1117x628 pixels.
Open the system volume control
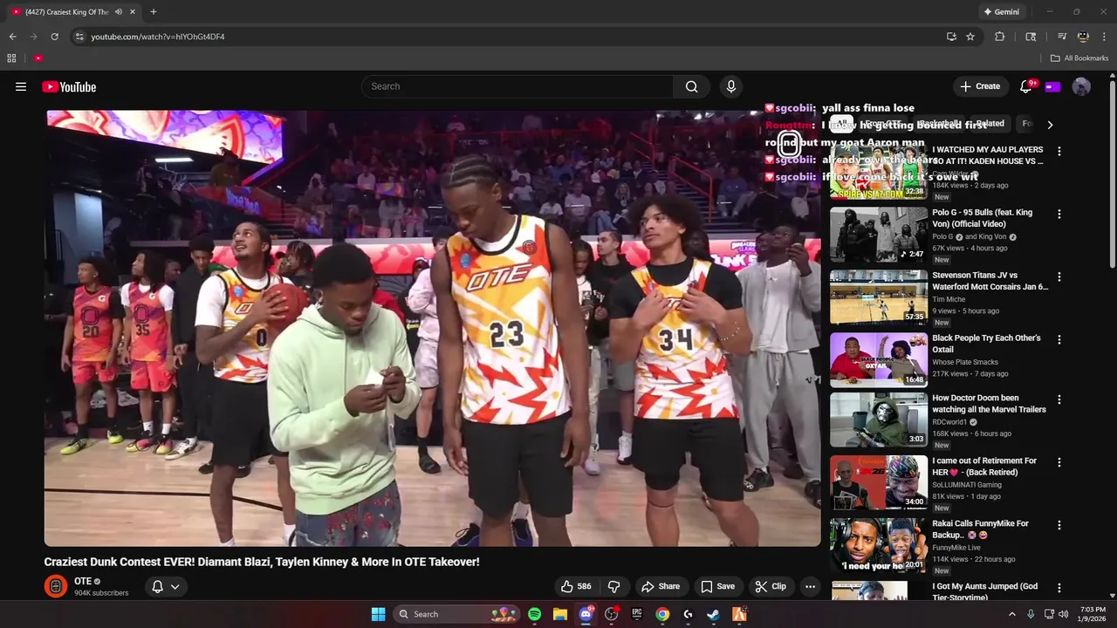click(1063, 614)
